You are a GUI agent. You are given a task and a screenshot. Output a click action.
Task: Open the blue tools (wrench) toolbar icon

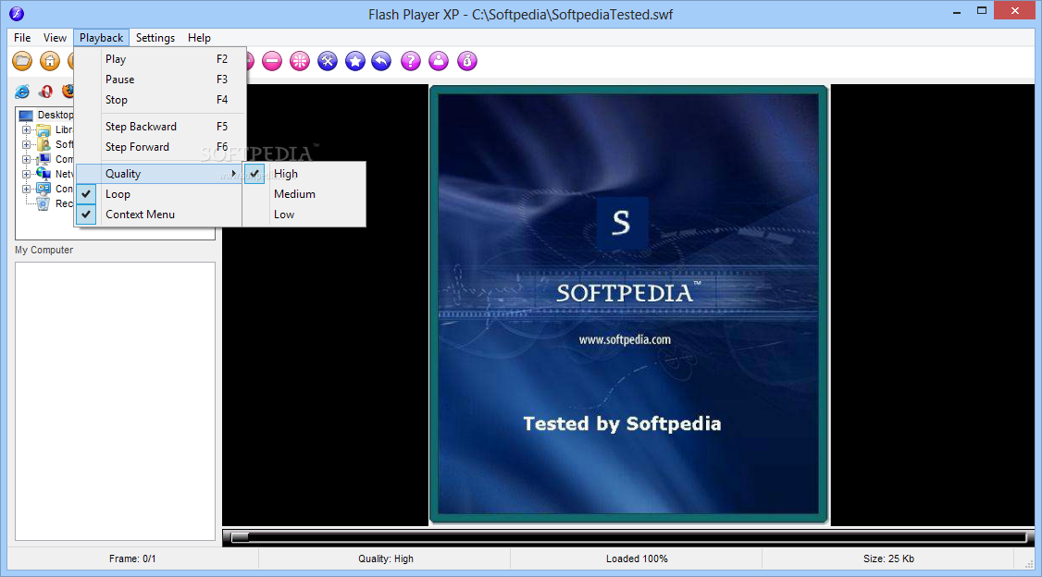[x=327, y=61]
